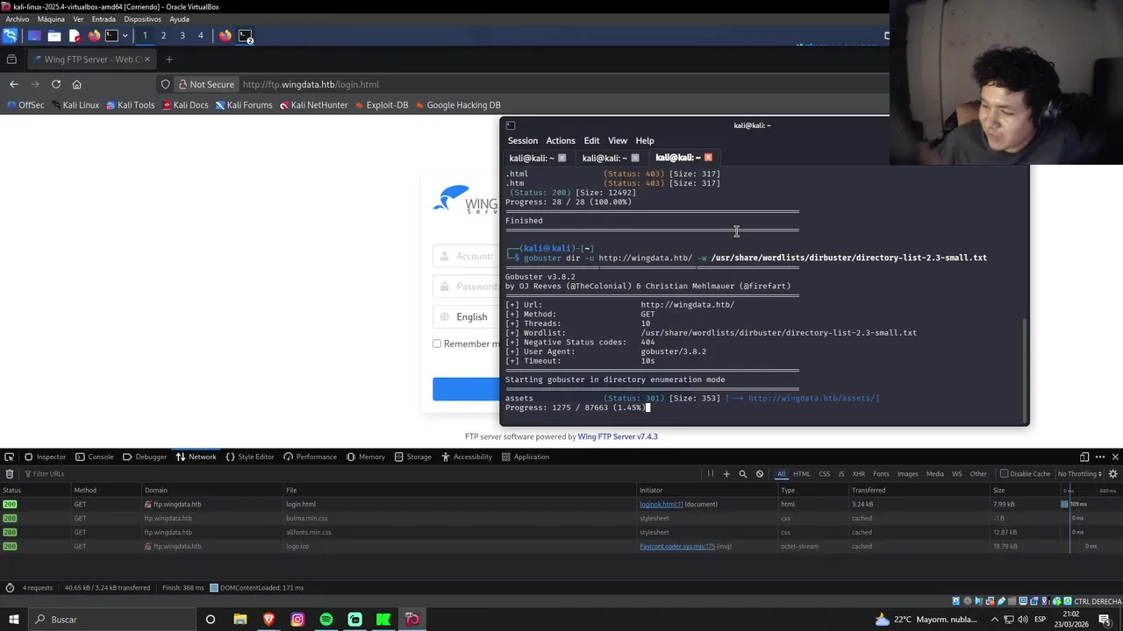
Task: Go back in Firefox
Action: (13, 84)
